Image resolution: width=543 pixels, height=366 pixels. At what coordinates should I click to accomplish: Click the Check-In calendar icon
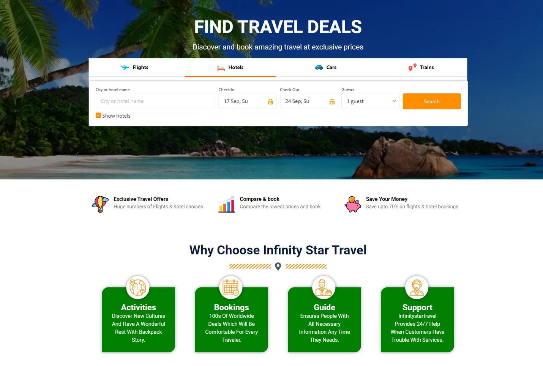click(x=271, y=102)
